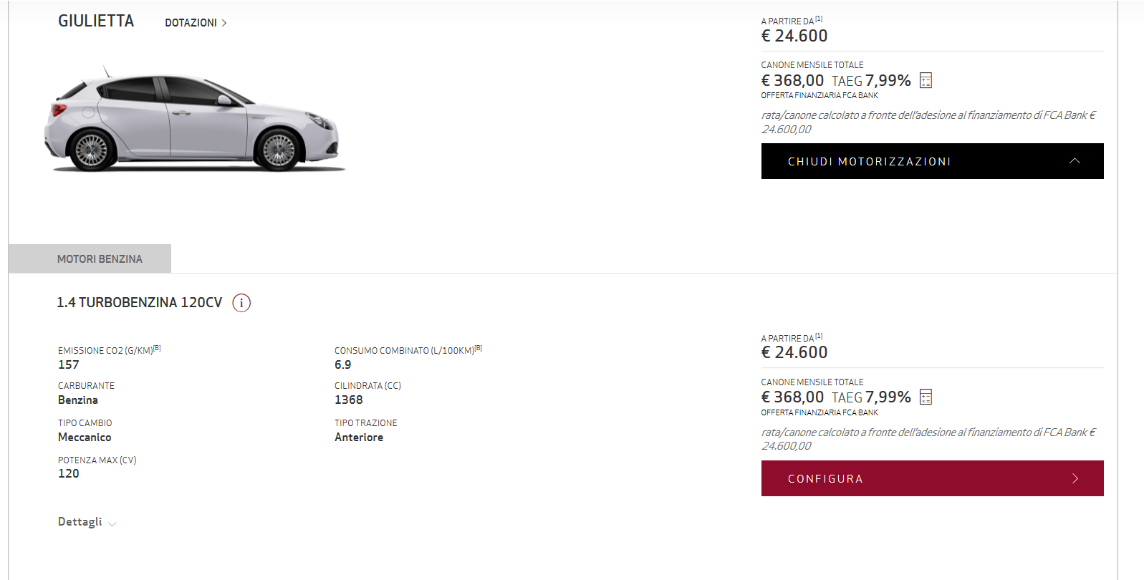Click the up chevron on Chiudi Motorizzazioni
1144x580 pixels.
[x=1075, y=161]
